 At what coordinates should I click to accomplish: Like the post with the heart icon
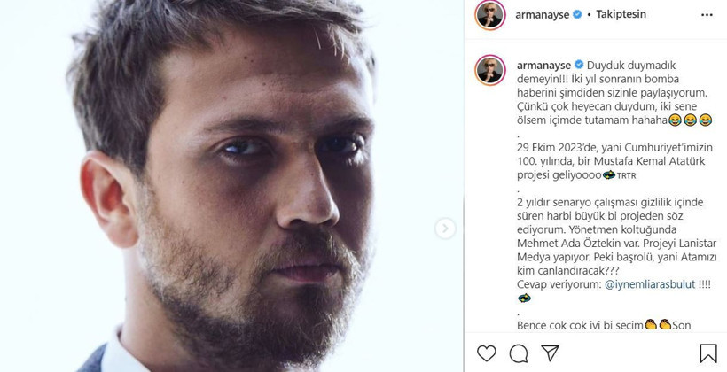(x=487, y=354)
